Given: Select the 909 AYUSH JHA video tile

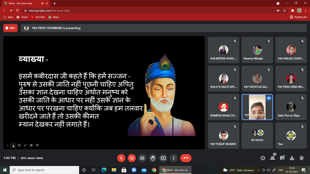Looking at the screenshot, I should (257, 107).
